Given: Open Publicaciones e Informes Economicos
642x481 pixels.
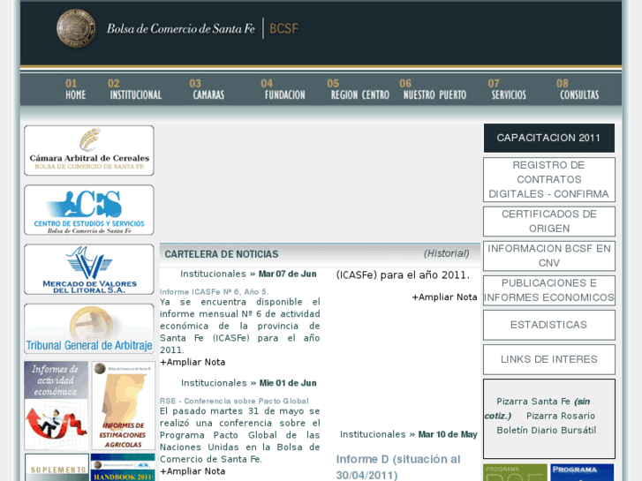Looking at the screenshot, I should tap(549, 290).
